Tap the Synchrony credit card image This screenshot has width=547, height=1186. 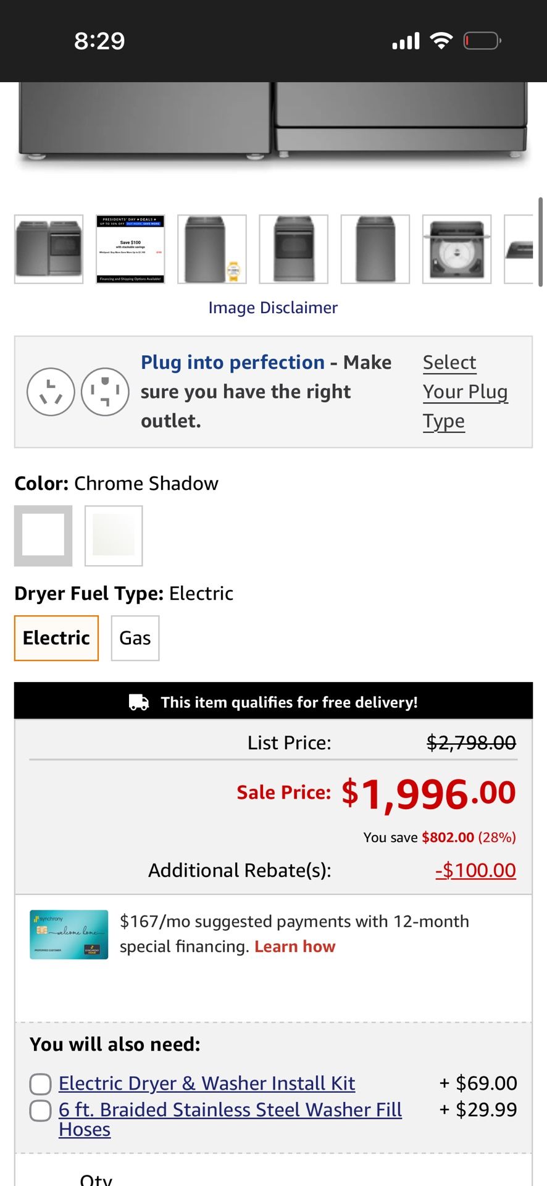coord(69,935)
